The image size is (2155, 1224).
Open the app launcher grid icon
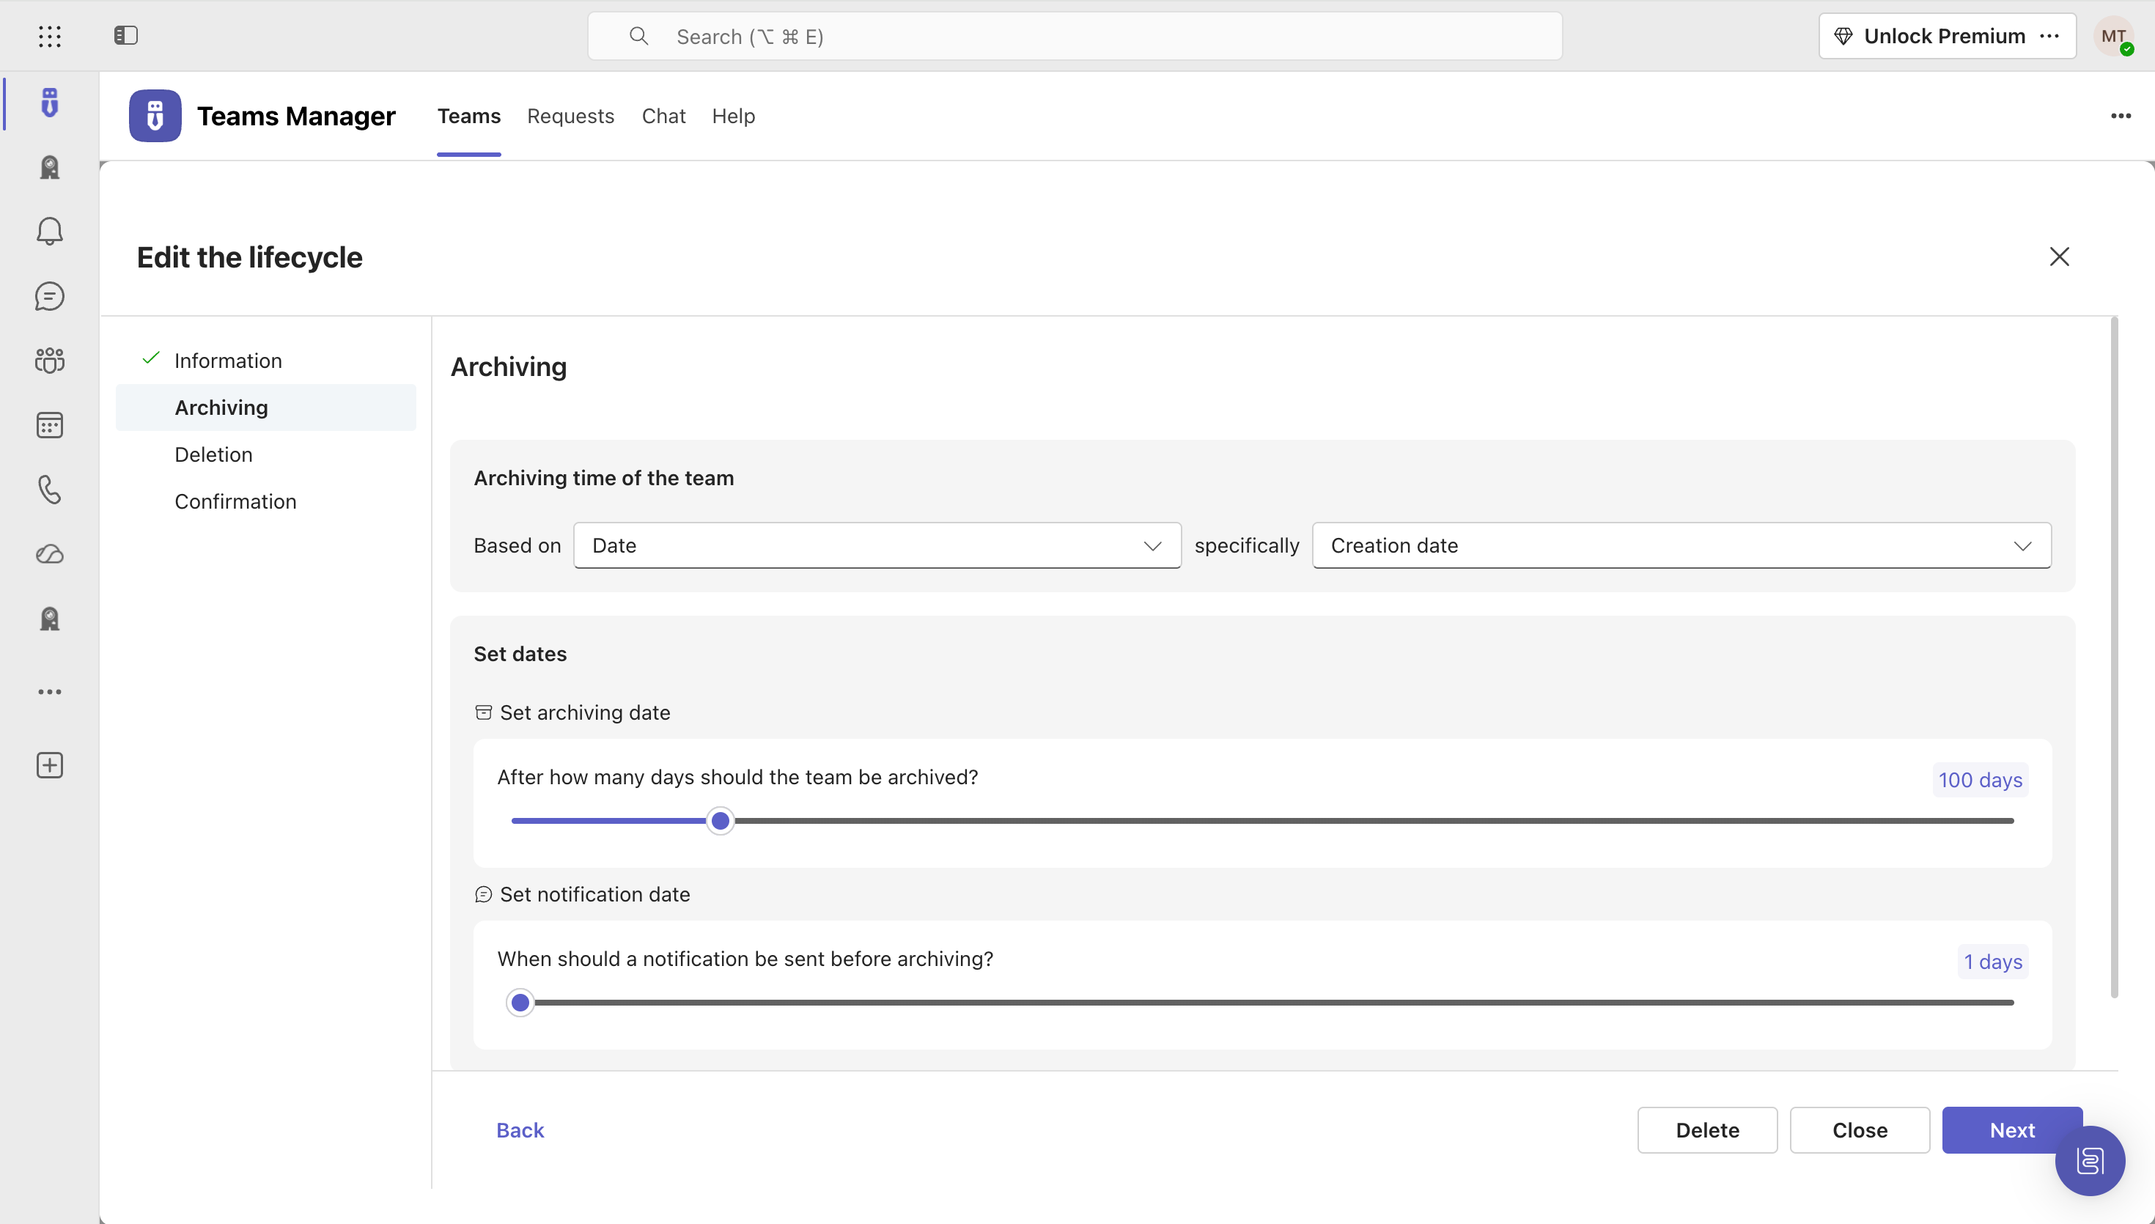pos(50,36)
